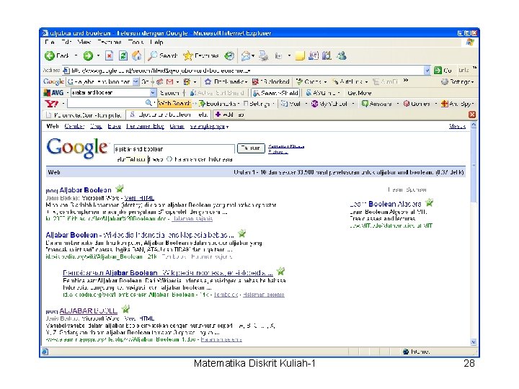Open the Yahoo toolbar Bookmarks dropdown
Viewport: 519px width, 389px height.
[x=218, y=104]
